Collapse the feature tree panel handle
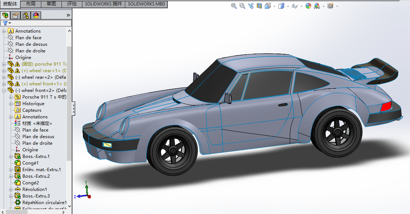 click(x=73, y=108)
